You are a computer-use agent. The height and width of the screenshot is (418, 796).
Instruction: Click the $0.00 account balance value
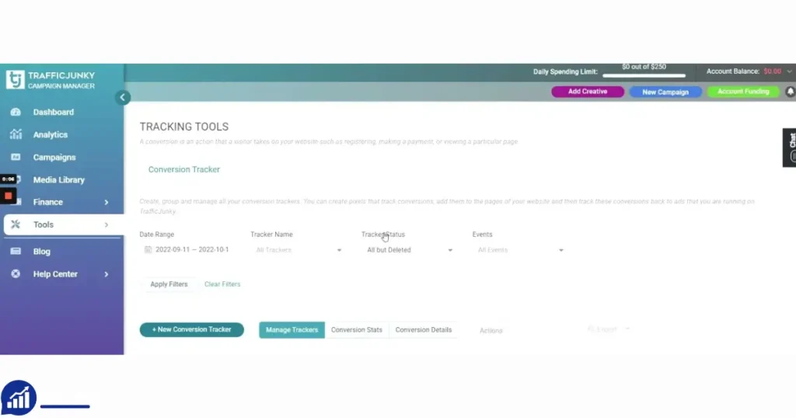pyautogui.click(x=772, y=71)
